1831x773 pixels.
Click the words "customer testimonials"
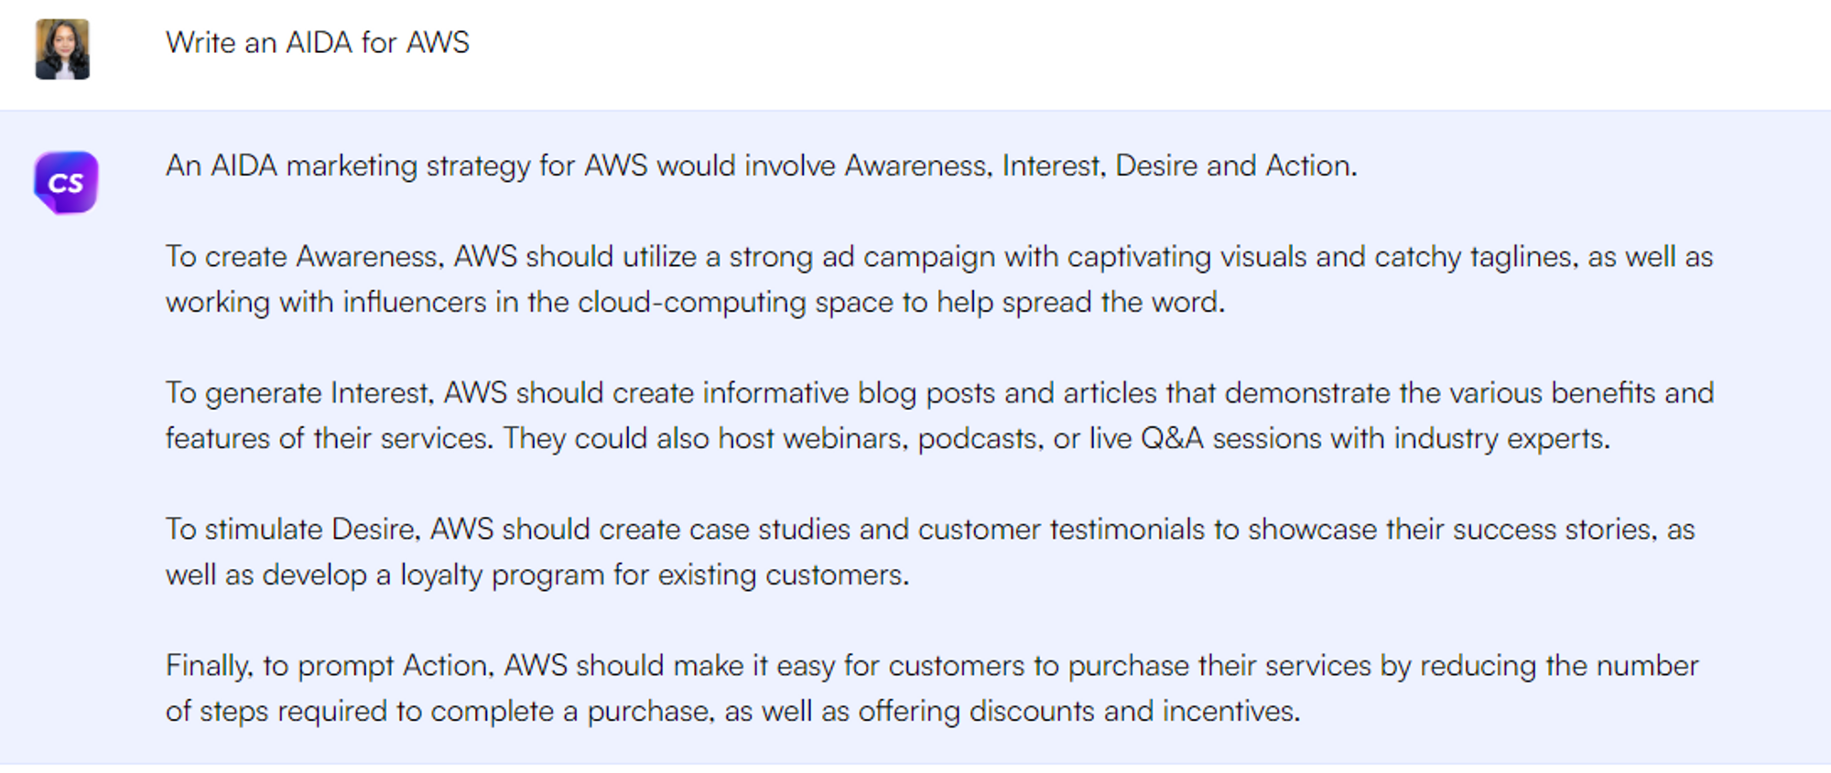tap(1061, 530)
